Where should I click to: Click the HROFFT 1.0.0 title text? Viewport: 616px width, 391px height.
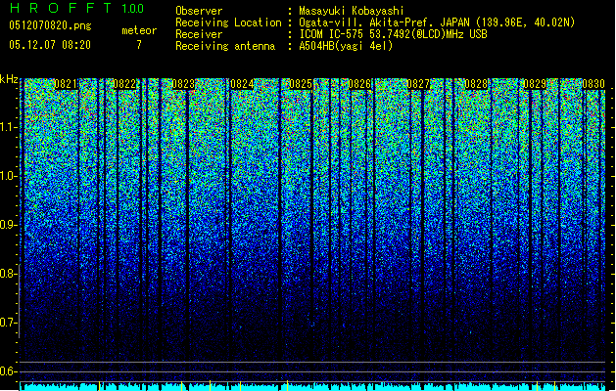pyautogui.click(x=76, y=8)
